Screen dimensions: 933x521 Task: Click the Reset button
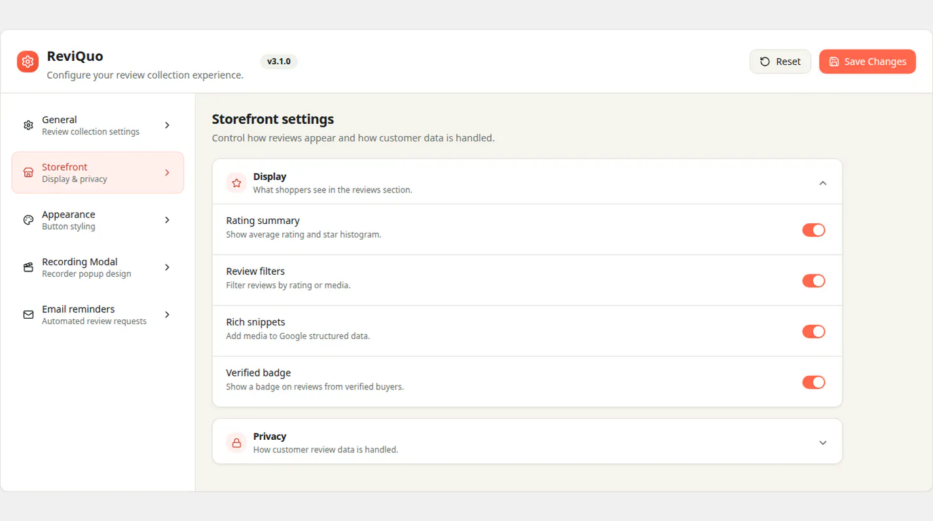point(780,62)
